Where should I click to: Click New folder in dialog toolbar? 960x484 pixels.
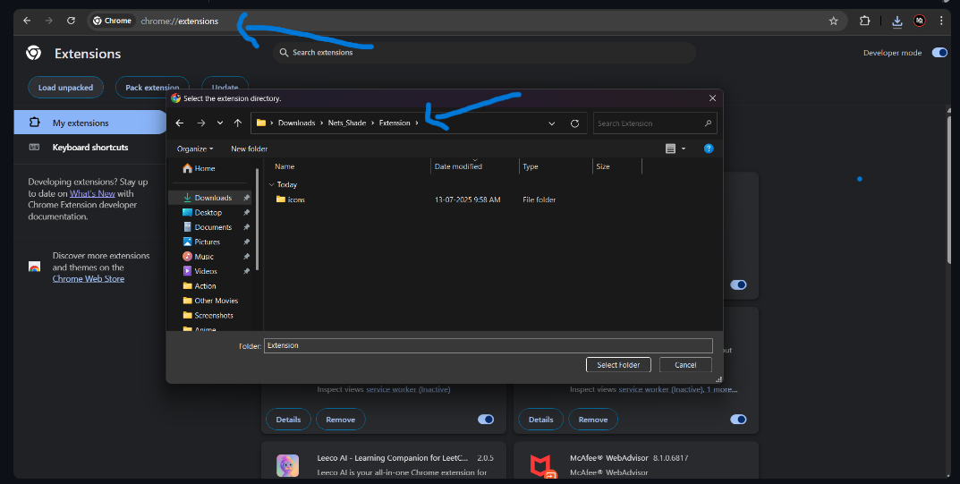[250, 149]
